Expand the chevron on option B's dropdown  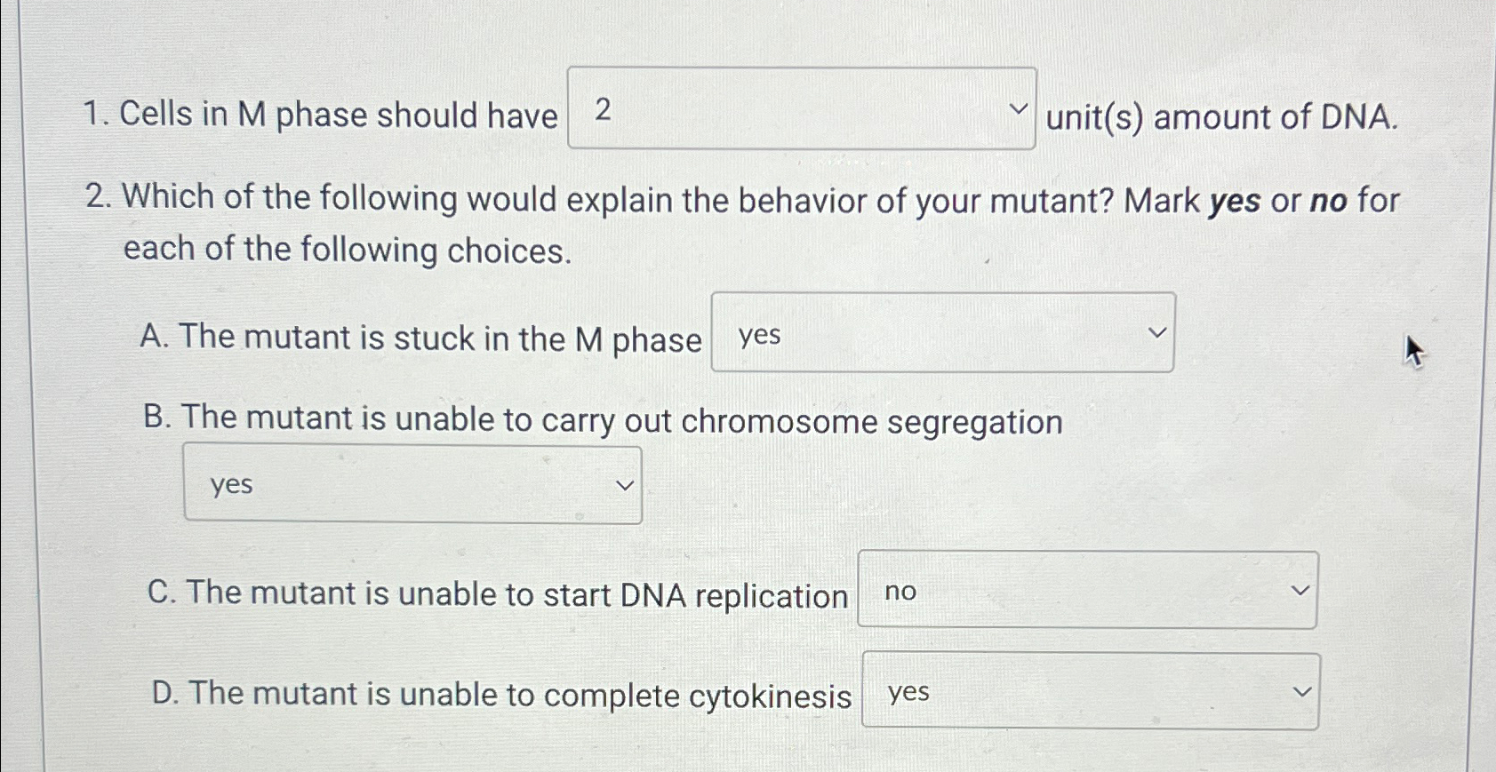(625, 485)
